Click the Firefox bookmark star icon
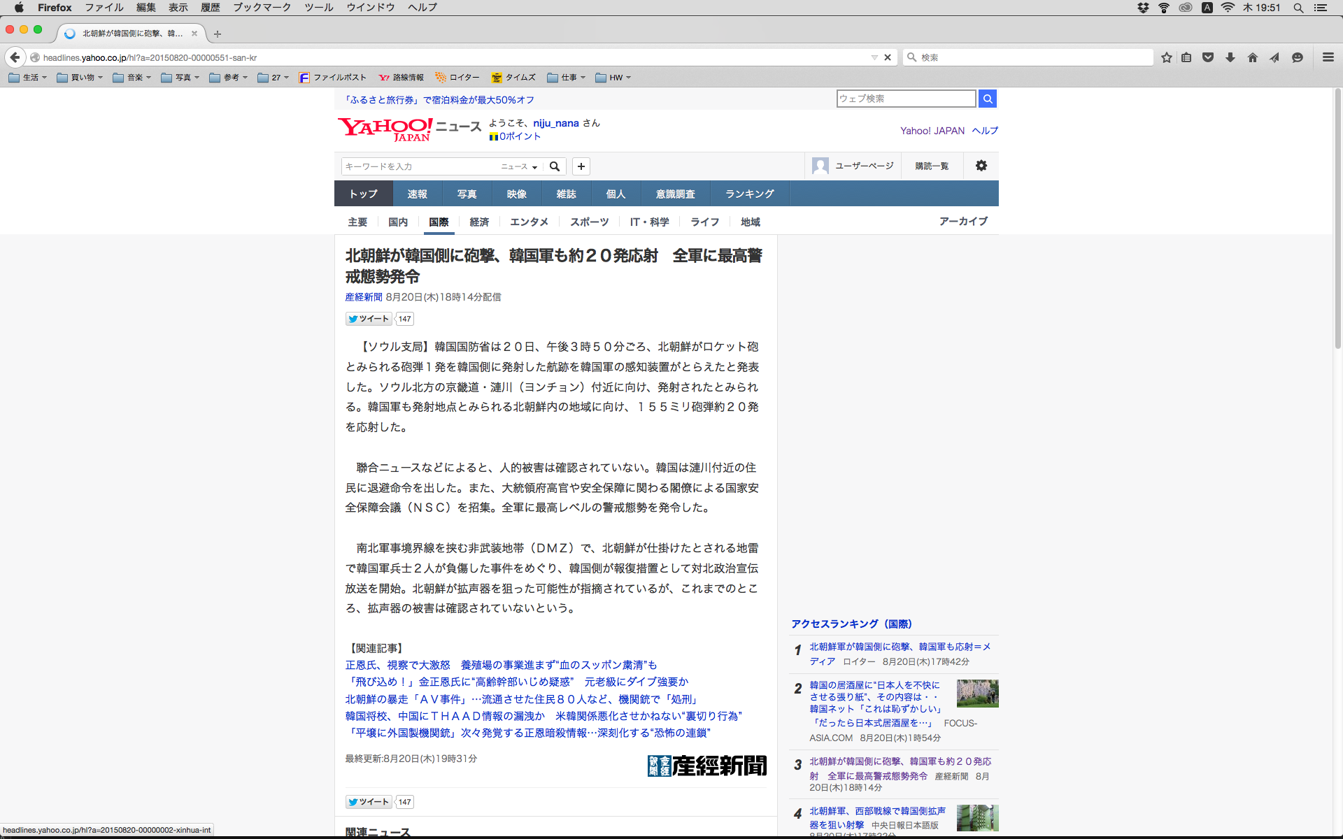 (1166, 57)
